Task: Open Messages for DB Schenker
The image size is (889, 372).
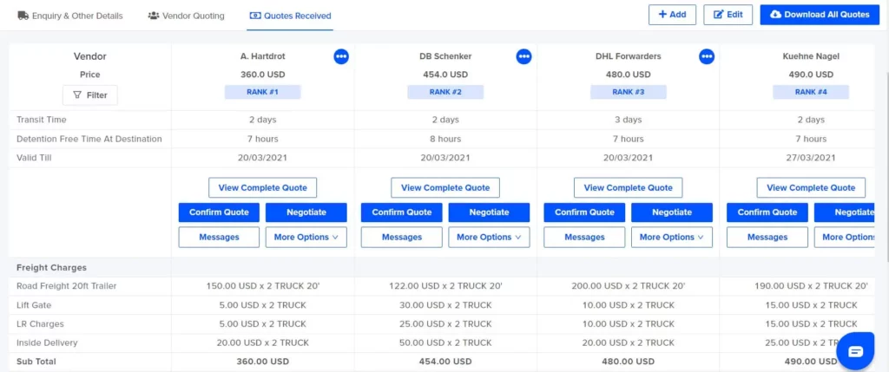Action: coord(401,238)
